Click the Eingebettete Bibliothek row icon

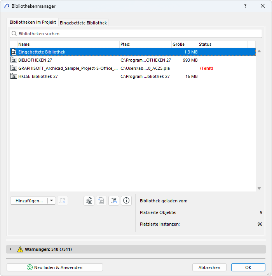[x=14, y=52]
